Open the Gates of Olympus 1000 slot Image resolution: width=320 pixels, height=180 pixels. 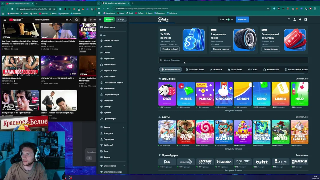click(167, 132)
